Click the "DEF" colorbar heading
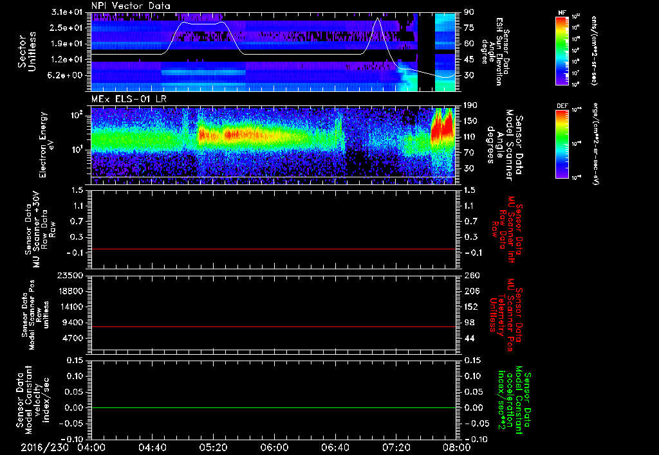Viewport: 659px width, 455px height. [562, 106]
